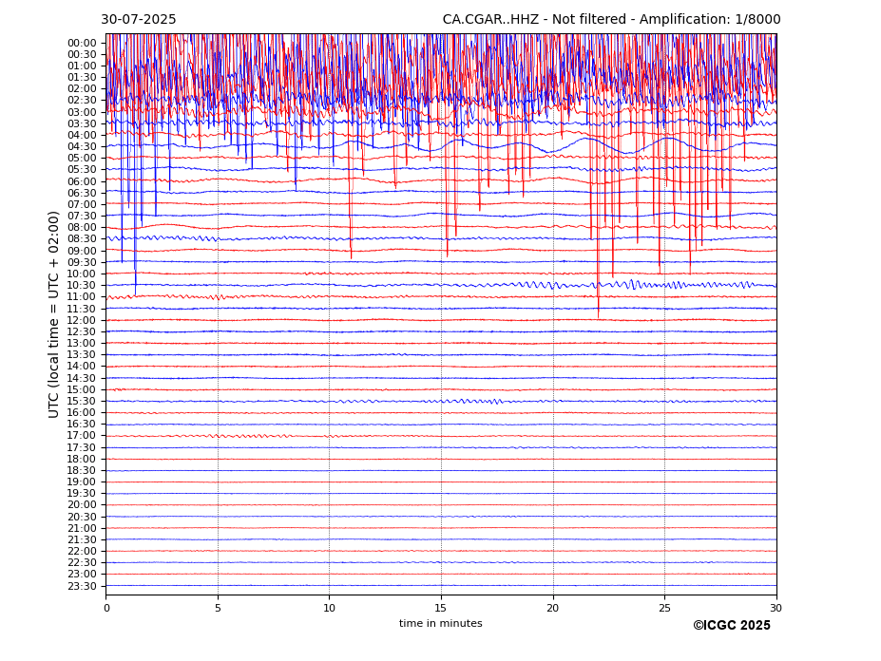Click the 16:00 time row label
Viewport: 881px width, 661px height.
tap(82, 413)
